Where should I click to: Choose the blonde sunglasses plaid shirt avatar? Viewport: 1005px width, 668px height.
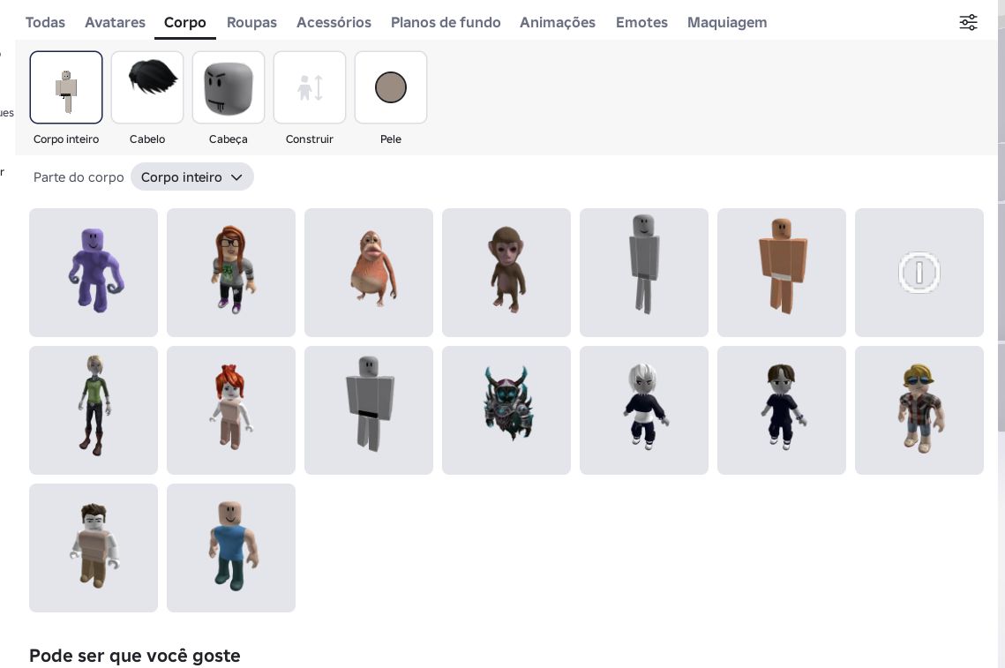pyautogui.click(x=919, y=410)
